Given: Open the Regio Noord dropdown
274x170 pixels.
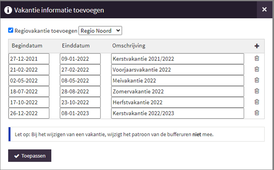Looking at the screenshot, I should pos(100,31).
